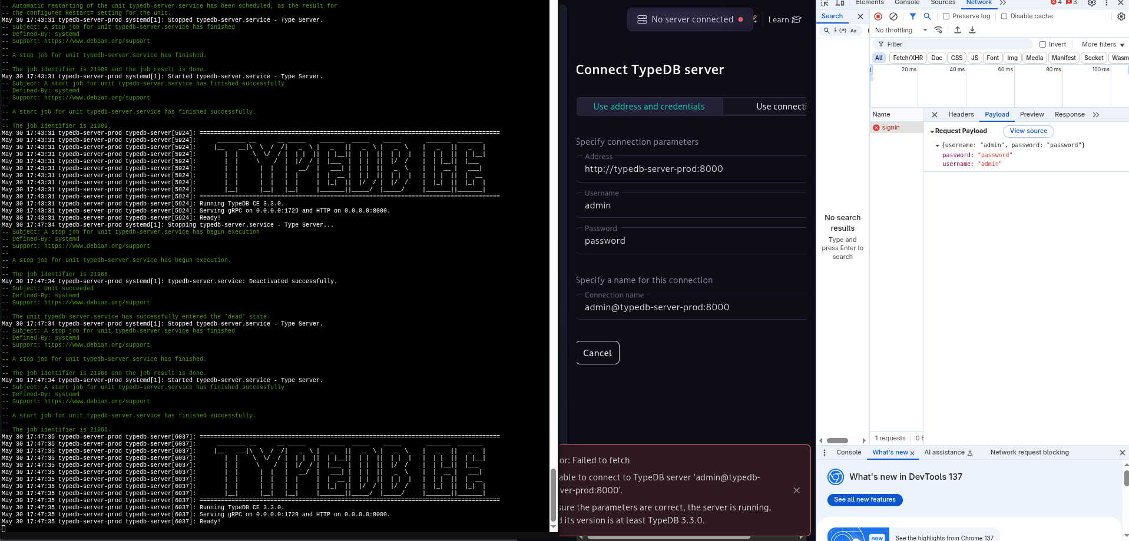
Task: Clear the network log
Action: [x=893, y=16]
